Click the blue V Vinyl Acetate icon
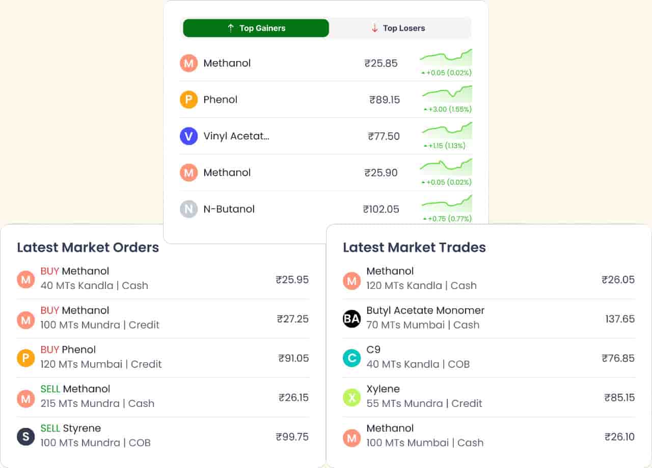 [x=188, y=136]
